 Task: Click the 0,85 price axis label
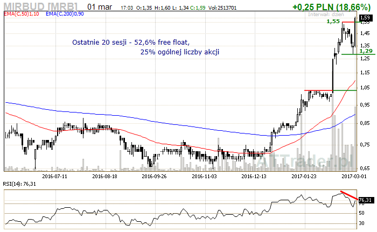(365, 123)
